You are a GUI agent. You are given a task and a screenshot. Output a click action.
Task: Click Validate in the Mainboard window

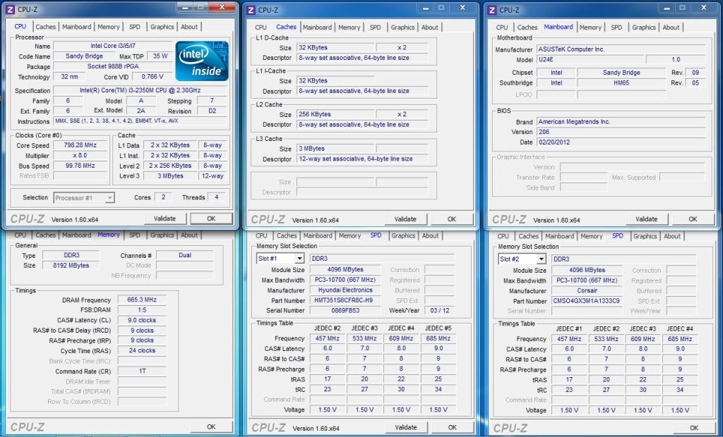coord(647,219)
